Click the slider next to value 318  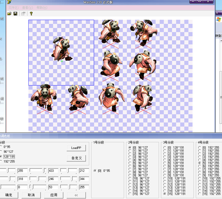coord(8,179)
